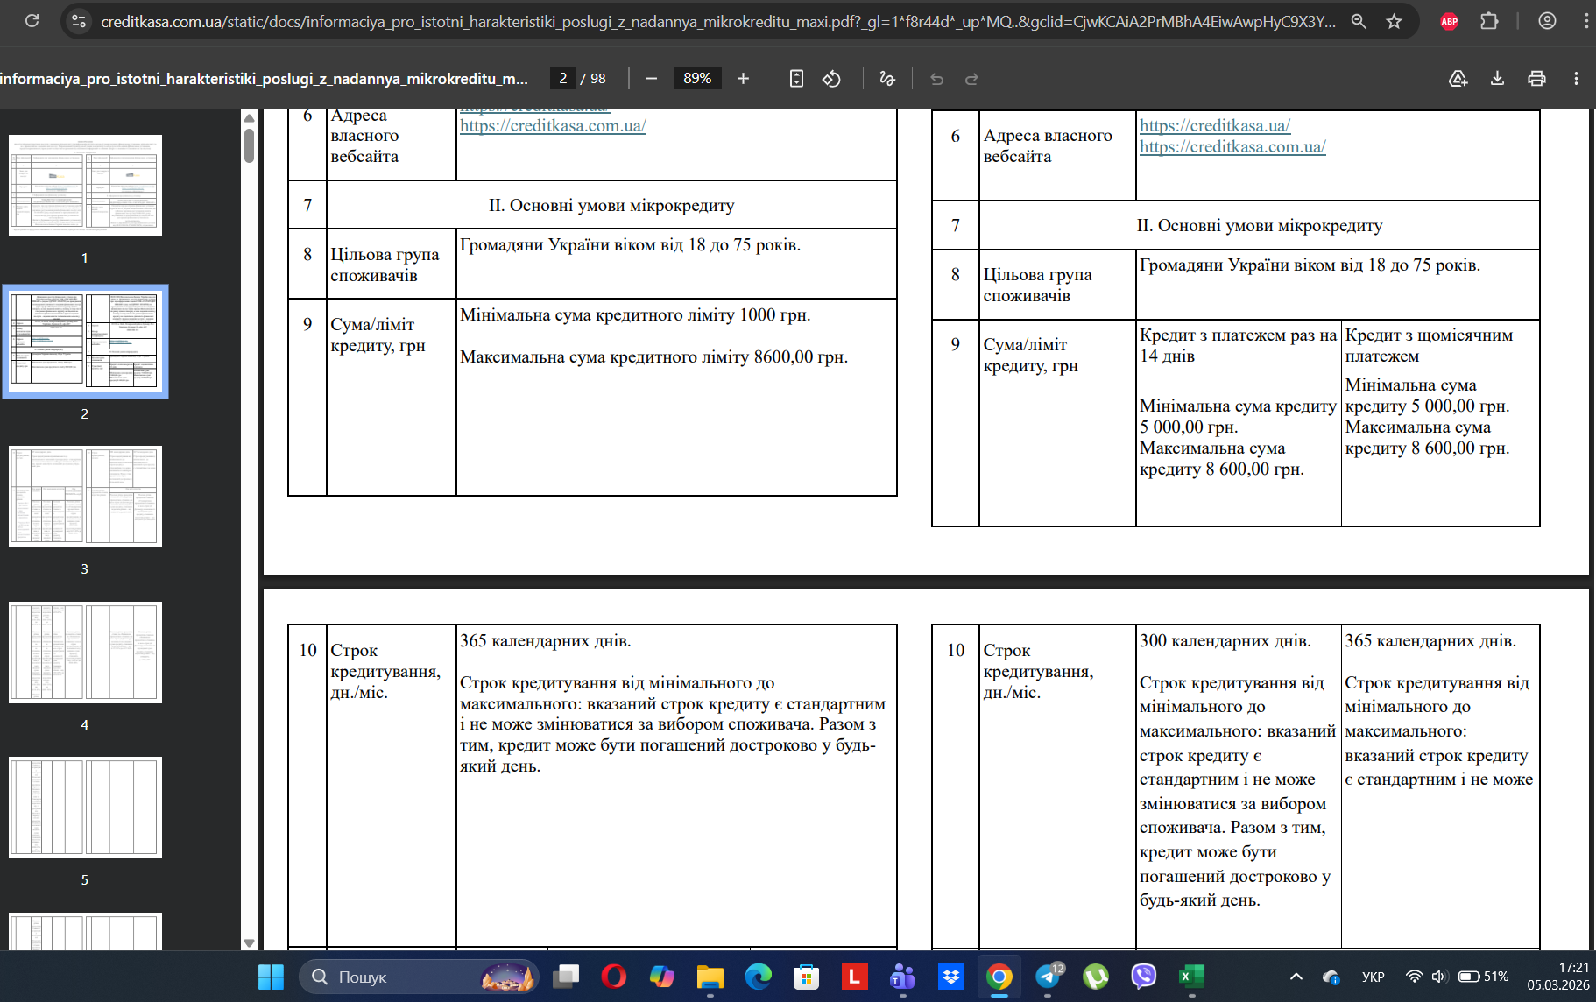1596x1002 pixels.
Task: Download the PDF file
Action: click(1497, 79)
